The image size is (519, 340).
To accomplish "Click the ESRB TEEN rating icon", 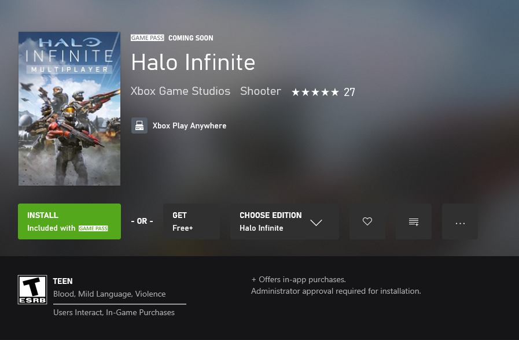I will coord(32,289).
